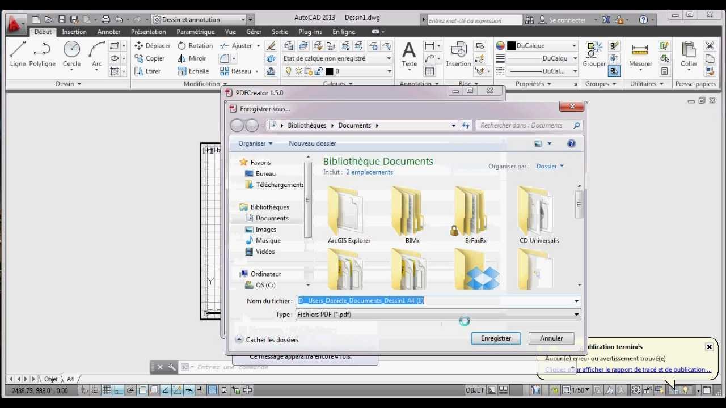Switch to the Annoter ribbon tab
This screenshot has width=726, height=408.
109,32
